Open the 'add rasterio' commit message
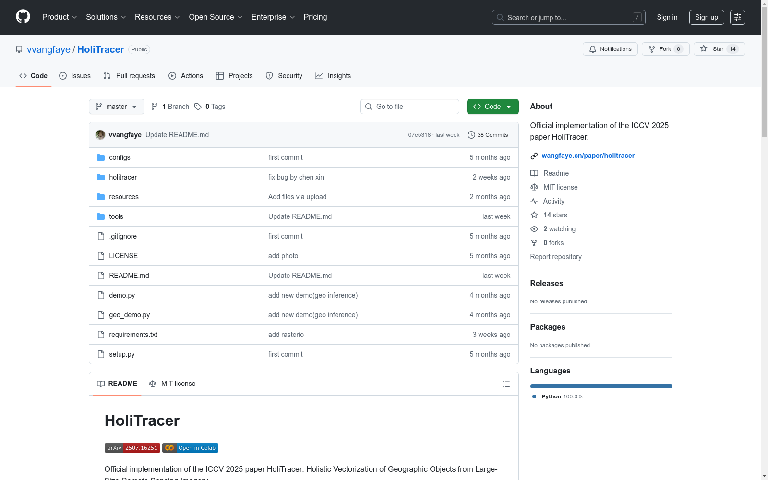Viewport: 768px width, 480px height. pyautogui.click(x=286, y=335)
